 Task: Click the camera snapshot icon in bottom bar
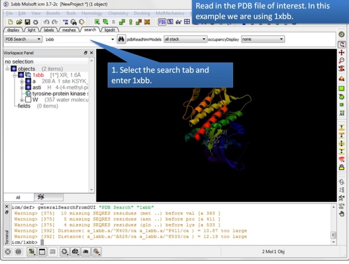click(x=75, y=252)
